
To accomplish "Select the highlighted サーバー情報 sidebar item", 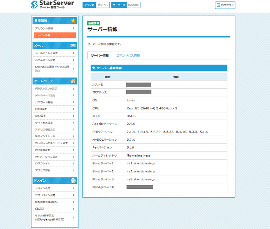I will pos(55,35).
